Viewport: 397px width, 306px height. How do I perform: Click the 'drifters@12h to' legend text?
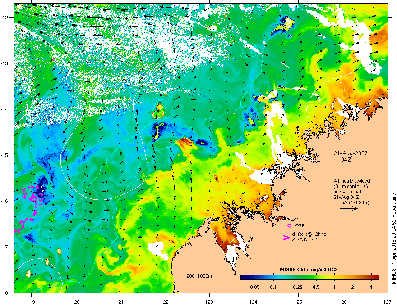coord(309,234)
